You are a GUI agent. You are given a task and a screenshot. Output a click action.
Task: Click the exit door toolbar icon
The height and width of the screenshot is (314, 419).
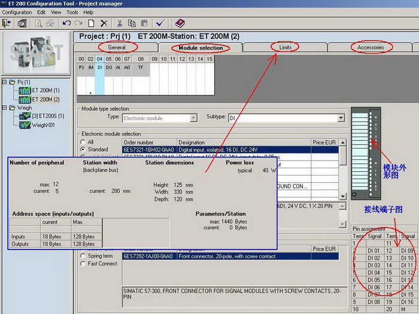click(x=7, y=23)
